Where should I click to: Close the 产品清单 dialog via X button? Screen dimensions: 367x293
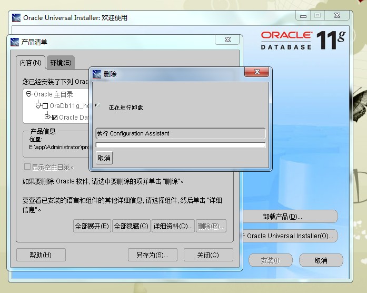[x=227, y=40]
